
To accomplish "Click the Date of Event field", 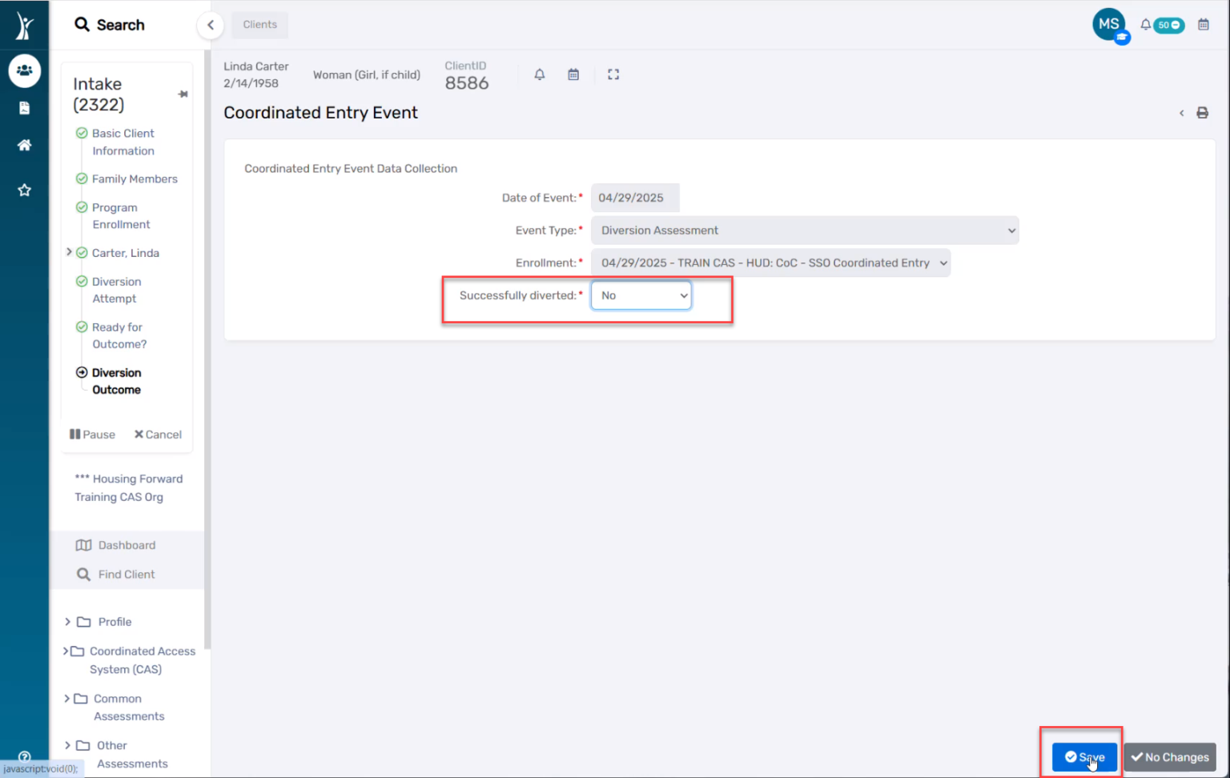I will point(634,198).
